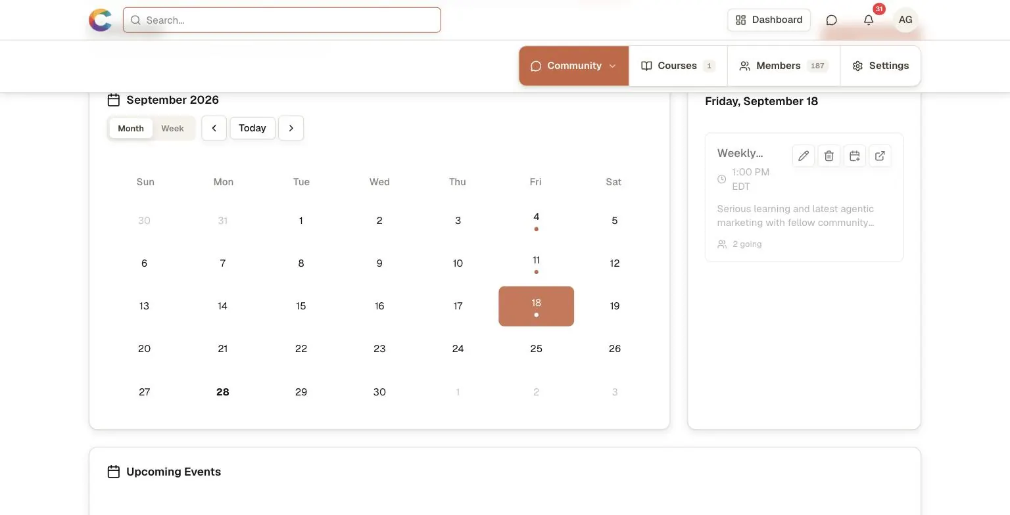
Task: Select September 1 on calendar
Action: click(x=301, y=221)
